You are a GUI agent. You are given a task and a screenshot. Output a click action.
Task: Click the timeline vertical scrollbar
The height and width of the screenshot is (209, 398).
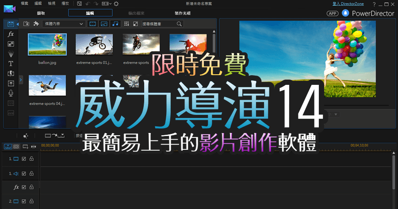[x=394, y=172]
